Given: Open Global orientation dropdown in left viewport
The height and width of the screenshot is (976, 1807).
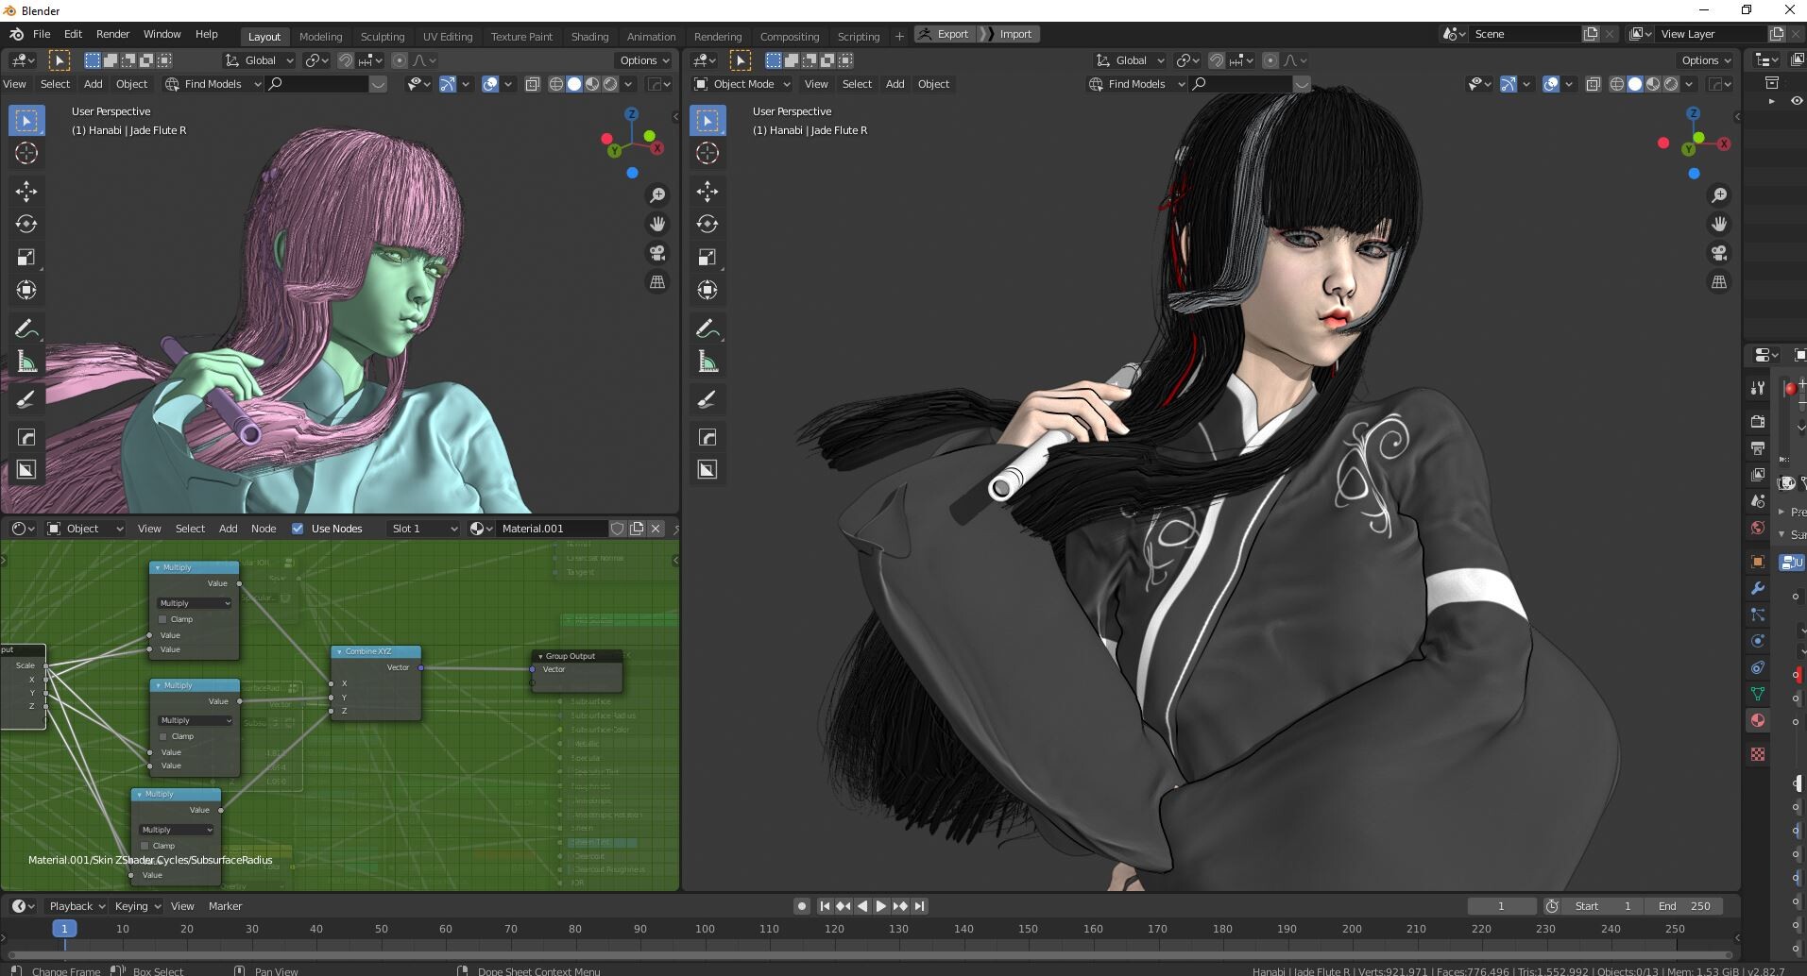Looking at the screenshot, I should click(260, 60).
